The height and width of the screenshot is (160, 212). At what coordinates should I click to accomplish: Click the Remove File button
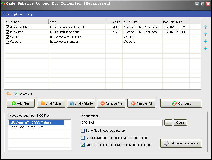pos(111,103)
